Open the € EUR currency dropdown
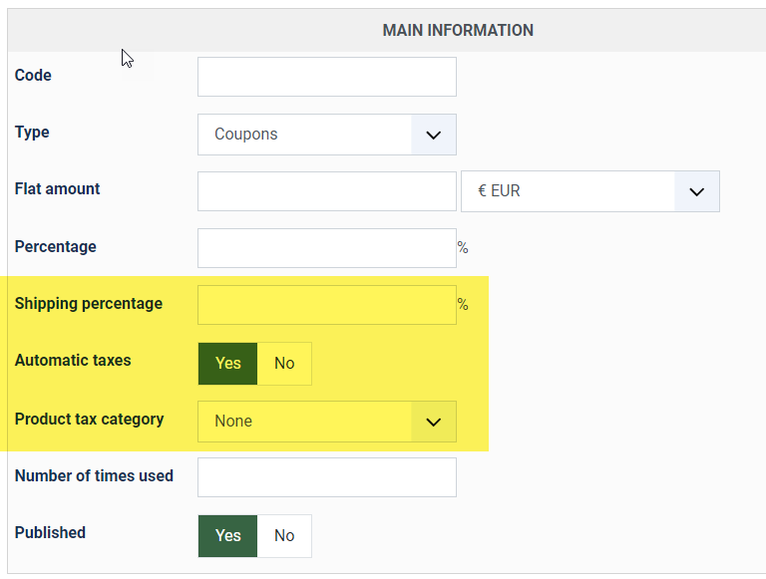 [569, 191]
